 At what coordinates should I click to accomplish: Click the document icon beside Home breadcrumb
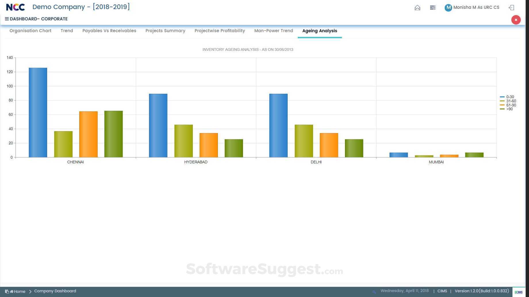(7, 292)
